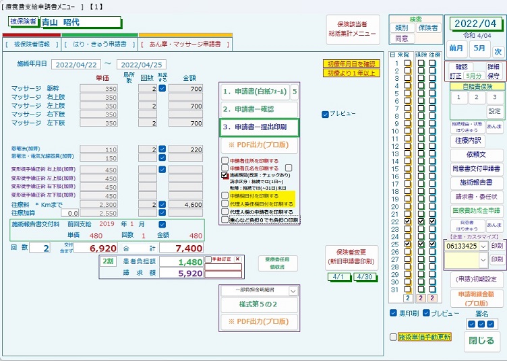Click the 5月分 button
The image size is (507, 361).
click(x=474, y=76)
